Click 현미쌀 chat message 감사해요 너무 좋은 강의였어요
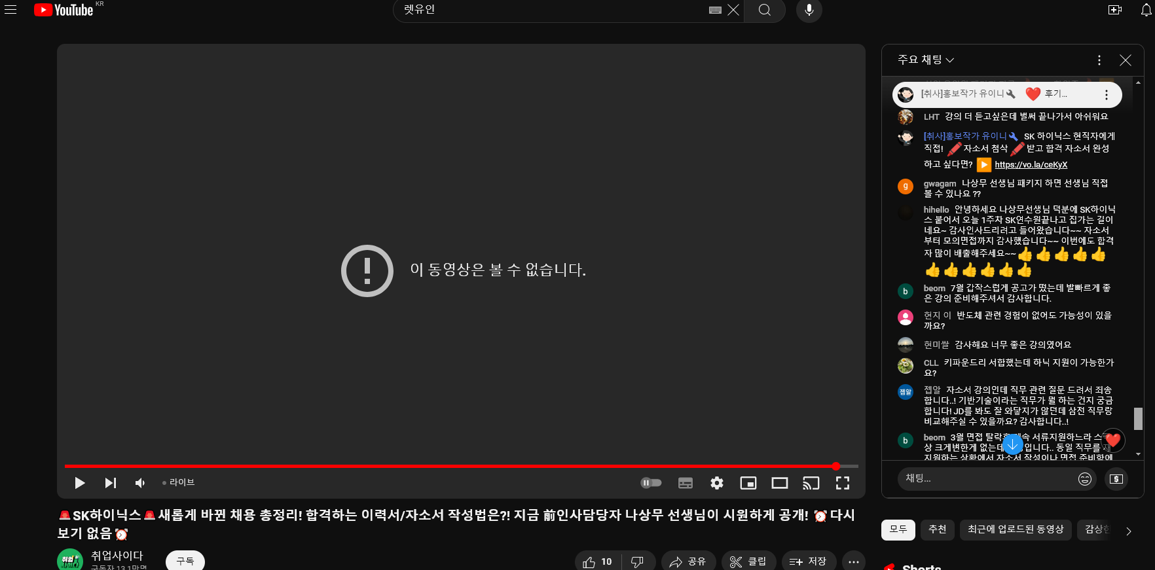 point(1013,345)
